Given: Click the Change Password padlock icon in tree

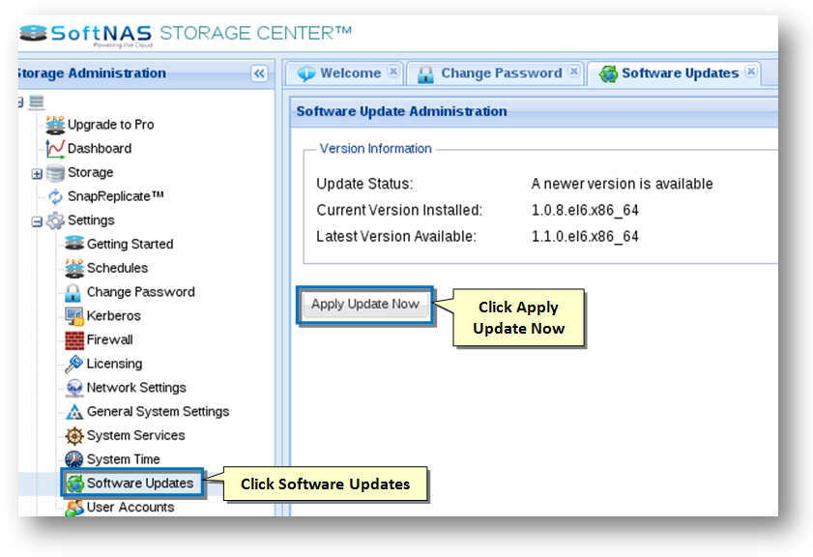Looking at the screenshot, I should (74, 292).
